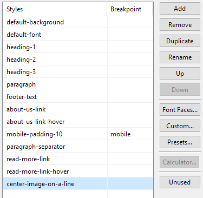Select the read-more-link-hover style
The height and width of the screenshot is (198, 203).
pos(78,171)
